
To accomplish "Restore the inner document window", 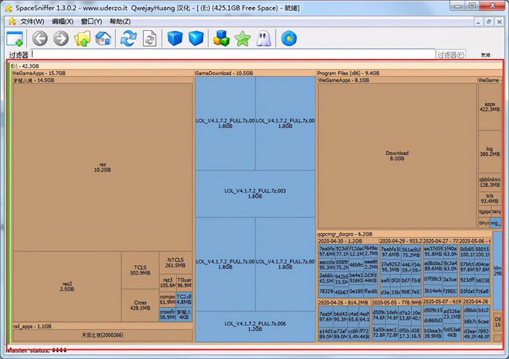I will [489, 22].
